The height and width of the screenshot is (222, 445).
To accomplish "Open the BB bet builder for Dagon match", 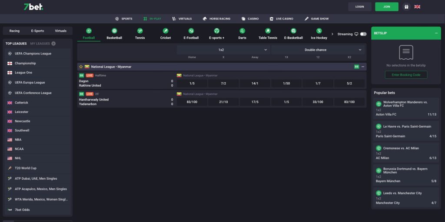I will 81,75.
